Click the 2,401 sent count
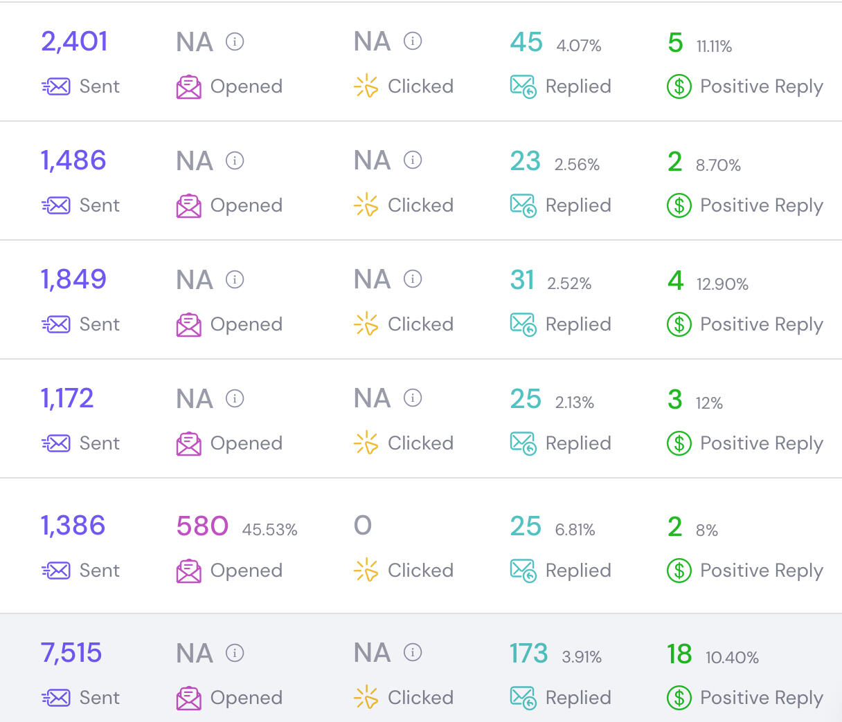Screen dimensions: 842x722 [x=74, y=41]
